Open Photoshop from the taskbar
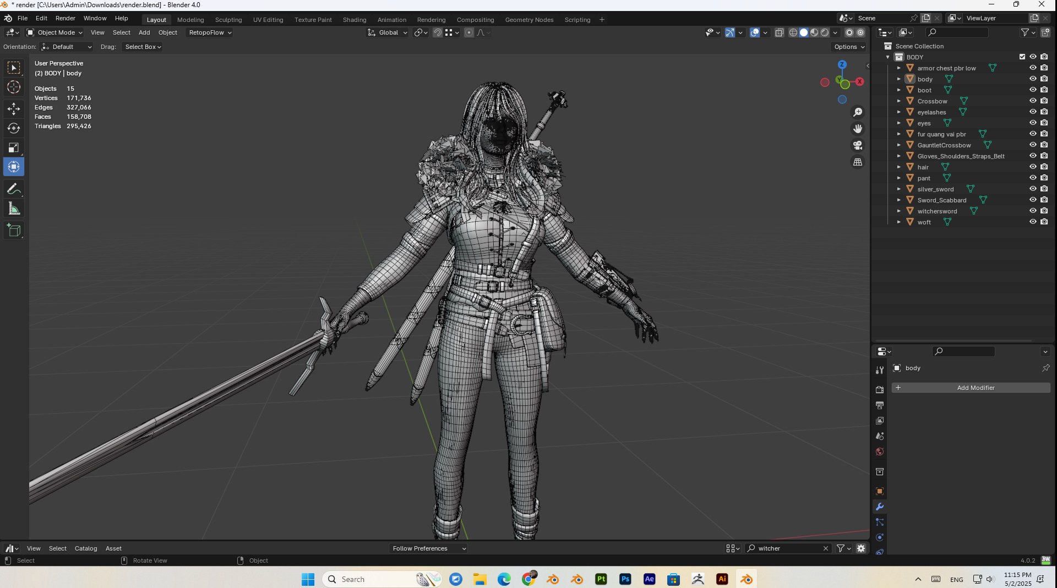1057x588 pixels. (625, 579)
